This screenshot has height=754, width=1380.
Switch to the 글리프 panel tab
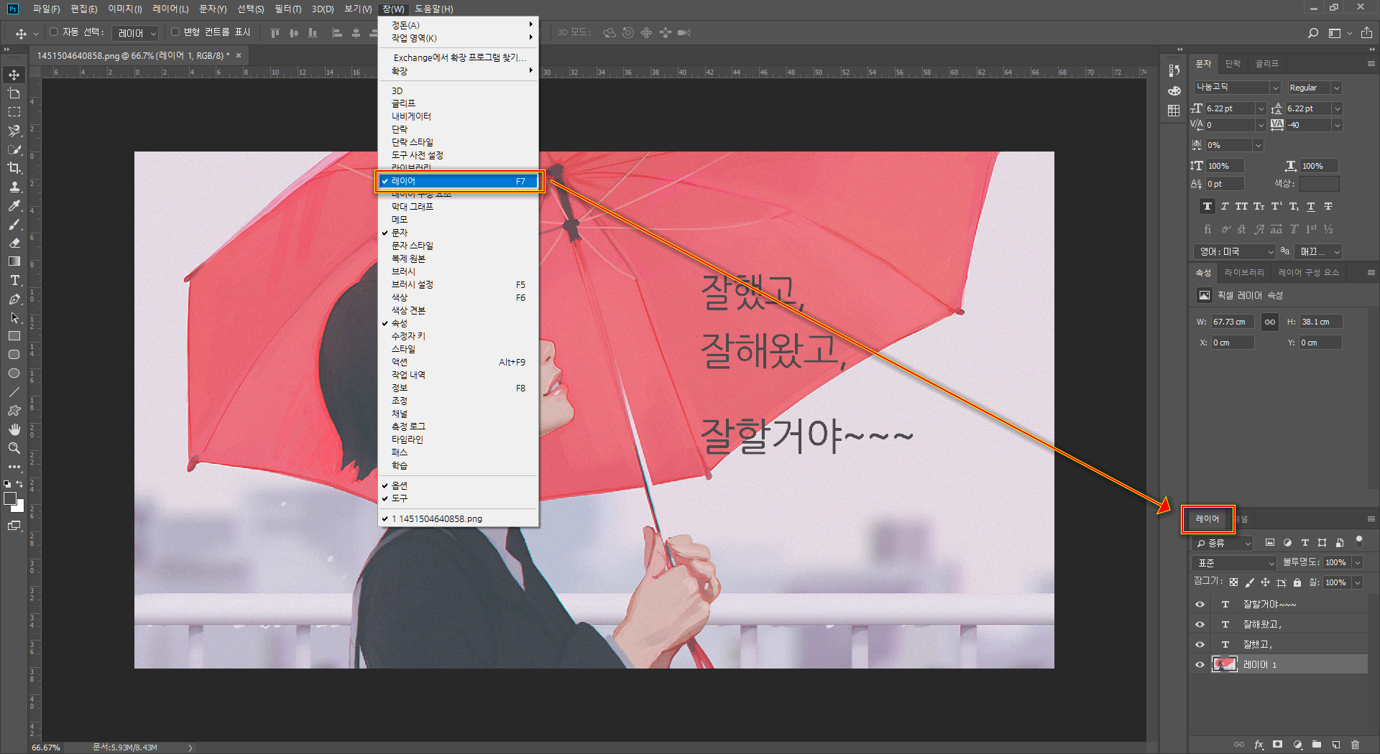pyautogui.click(x=1266, y=63)
